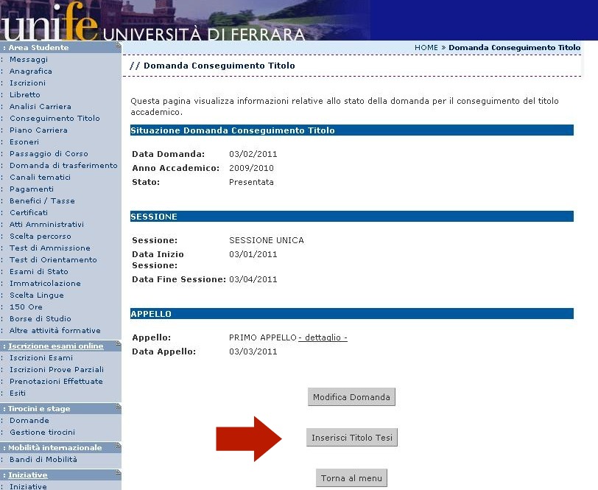
Task: Open Conseguimento Titolo menu item
Action: [54, 119]
